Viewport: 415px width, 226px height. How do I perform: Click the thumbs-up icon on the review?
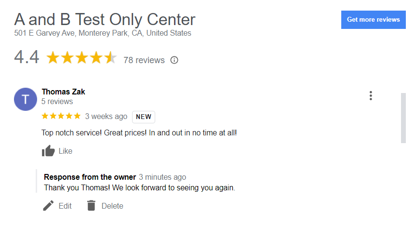tap(48, 151)
